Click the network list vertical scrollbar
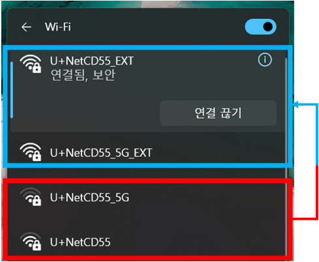Image resolution: width=319 pixels, height=262 pixels. tap(286, 152)
